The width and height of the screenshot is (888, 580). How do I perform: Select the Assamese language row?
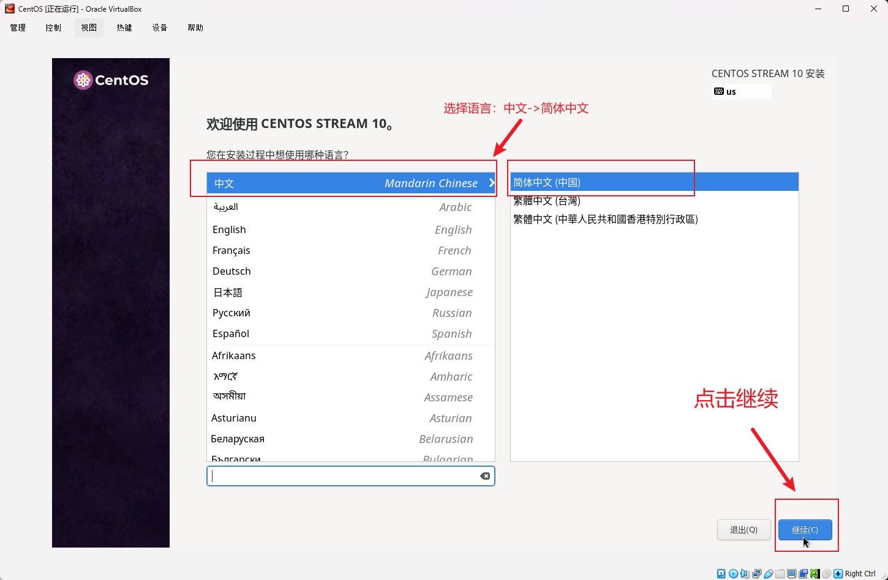351,397
